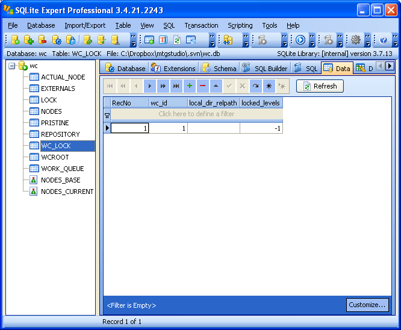
Task: Open the Help menu
Action: [293, 25]
